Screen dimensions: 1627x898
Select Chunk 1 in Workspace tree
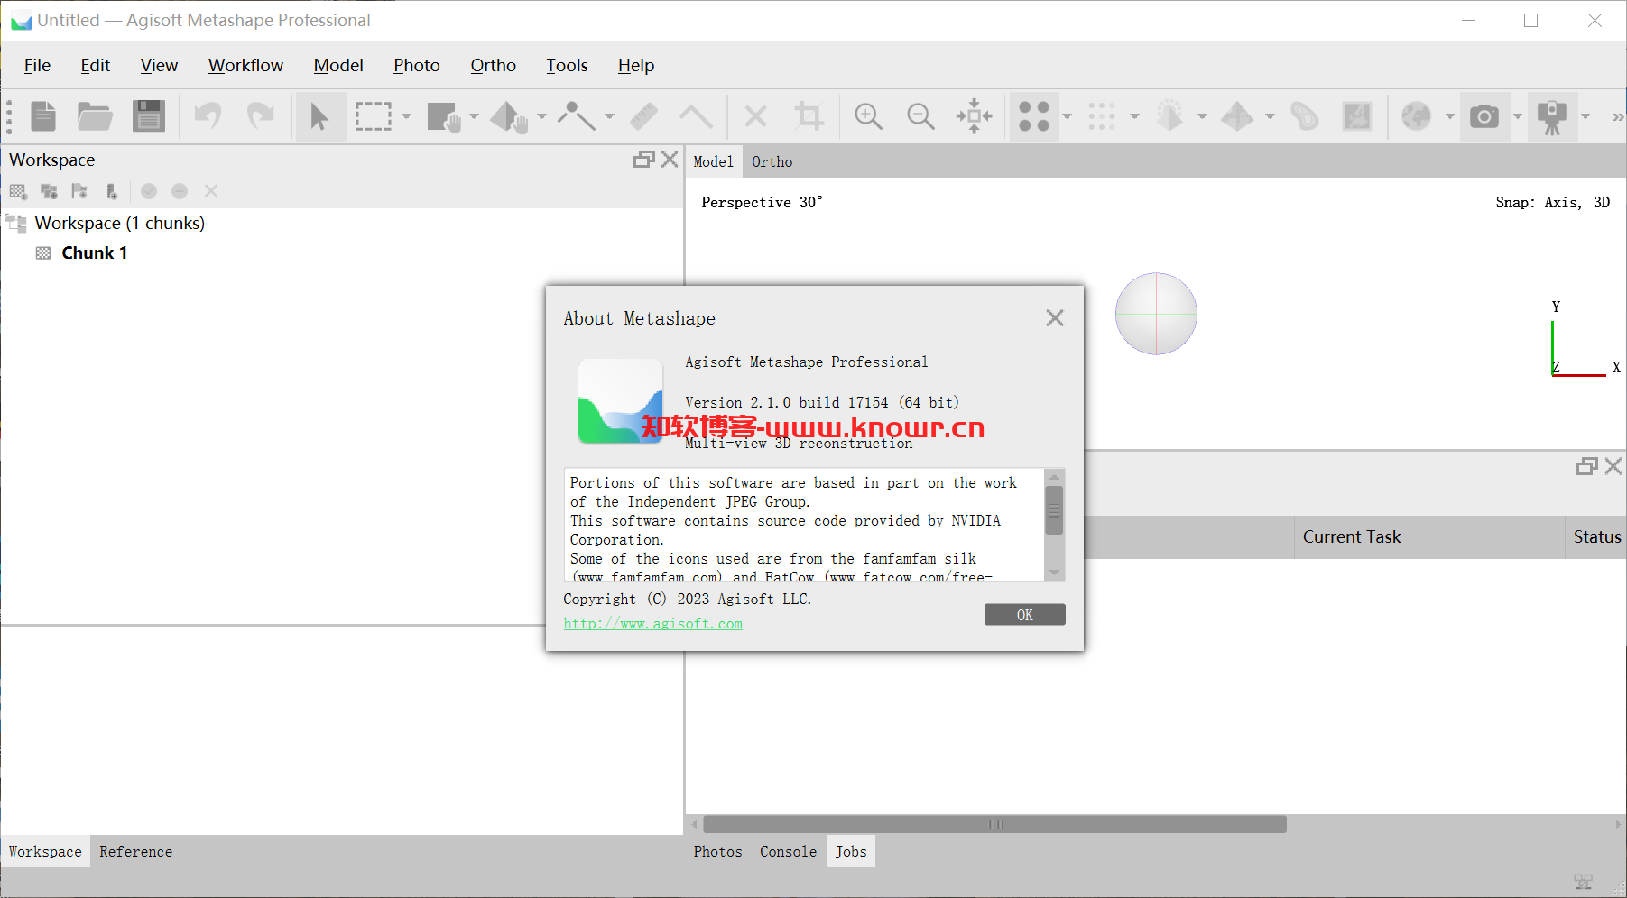[94, 253]
